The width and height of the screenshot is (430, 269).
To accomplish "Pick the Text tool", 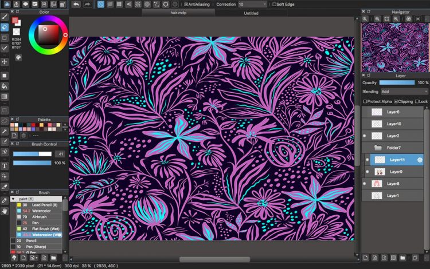I will [x=5, y=166].
